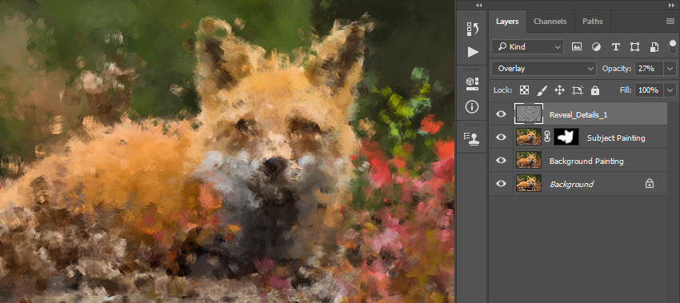Hide the Background Painting layer
Screen dimensions: 680x303
click(501, 161)
